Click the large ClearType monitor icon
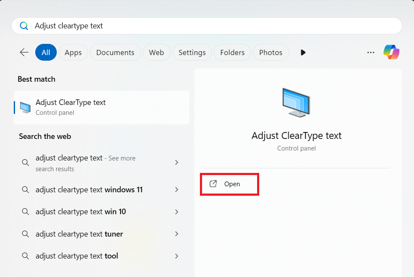Viewport: 414px width, 277px height. pyautogui.click(x=296, y=102)
